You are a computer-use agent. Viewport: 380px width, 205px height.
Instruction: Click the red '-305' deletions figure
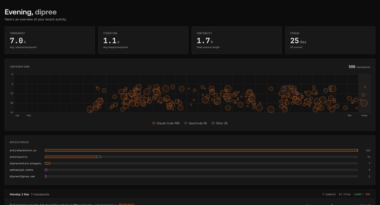[367, 194]
